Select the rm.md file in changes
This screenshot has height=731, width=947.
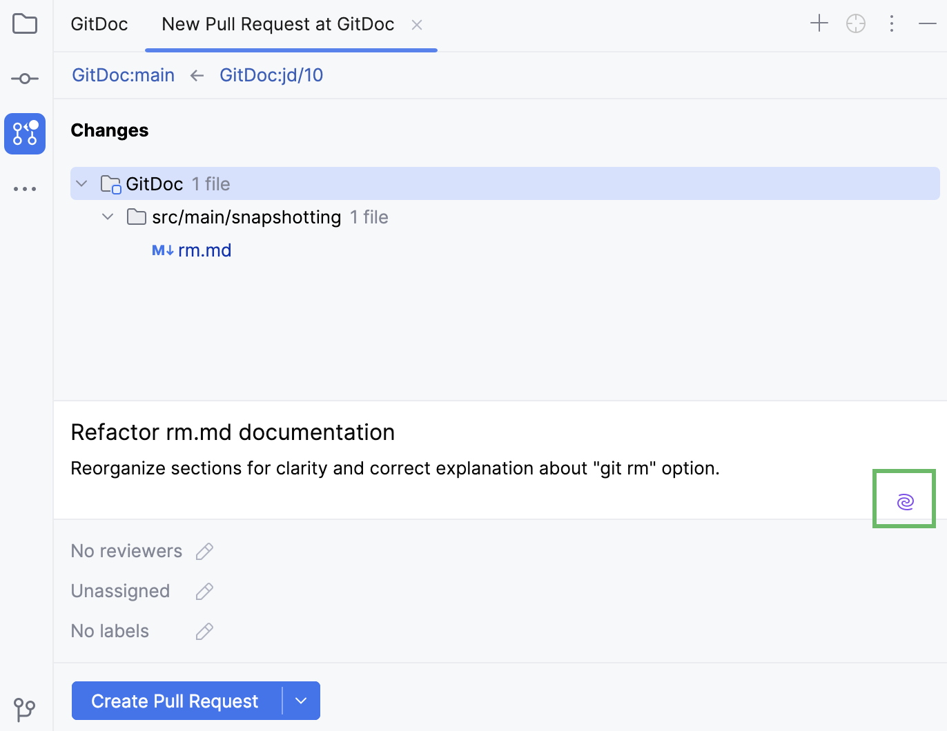pyautogui.click(x=205, y=250)
